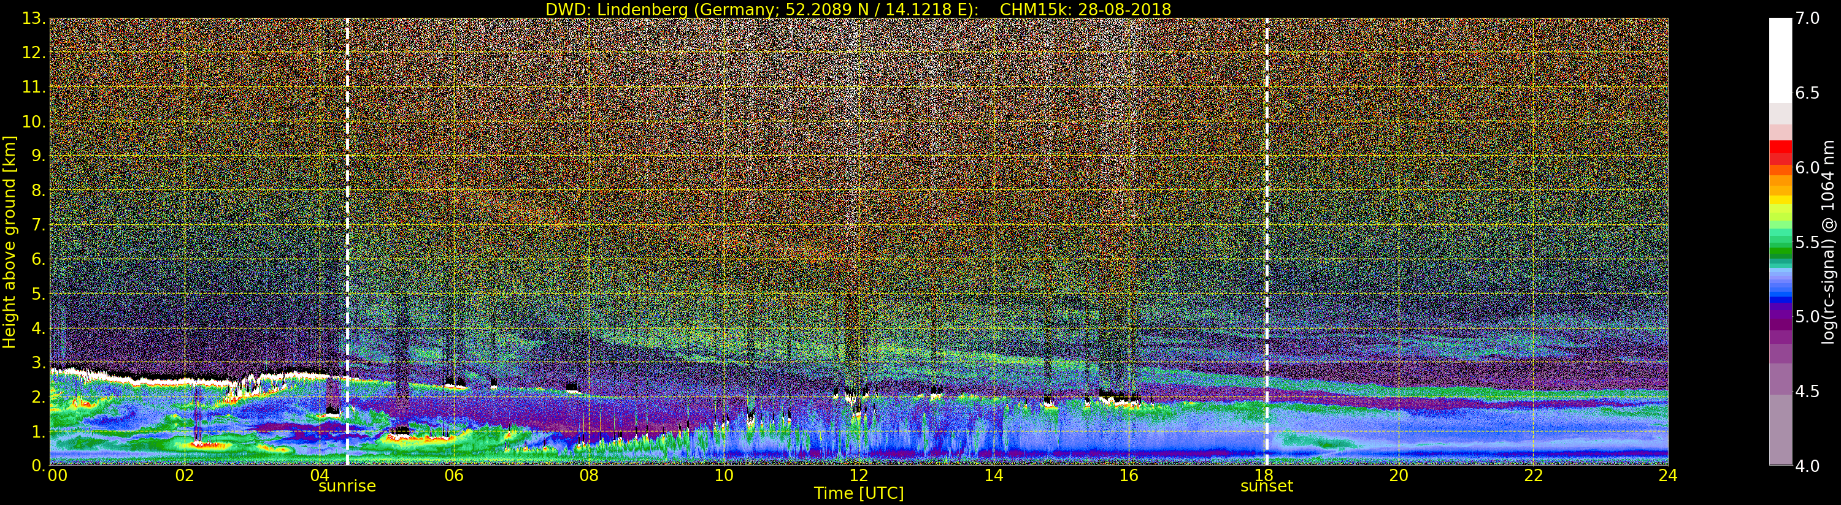Image resolution: width=1841 pixels, height=505 pixels.
Task: Click the '0.' height tick label
Action: tap(38, 466)
